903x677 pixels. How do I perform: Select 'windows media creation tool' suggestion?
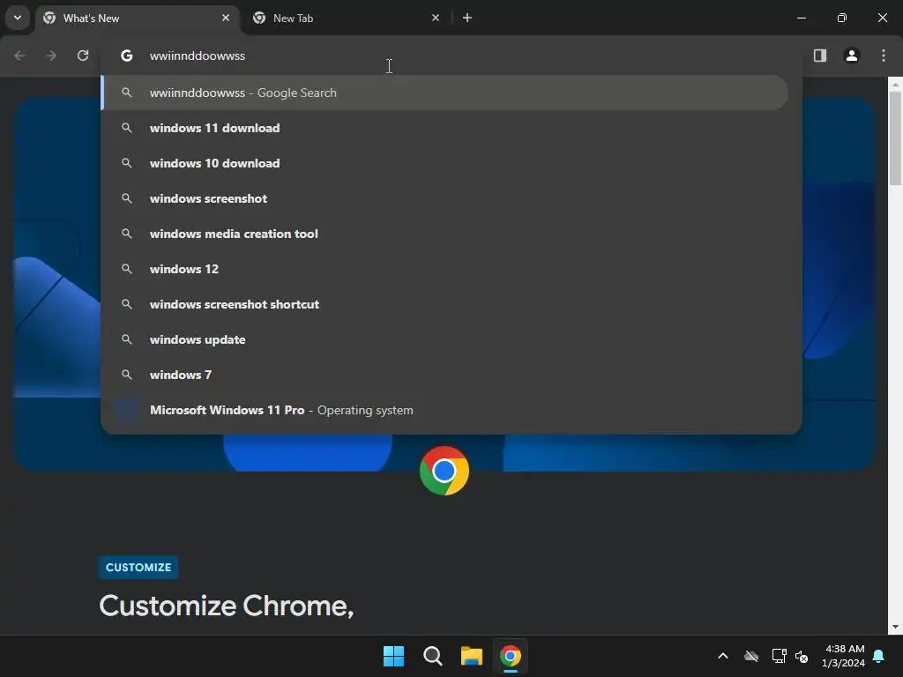coord(444,234)
